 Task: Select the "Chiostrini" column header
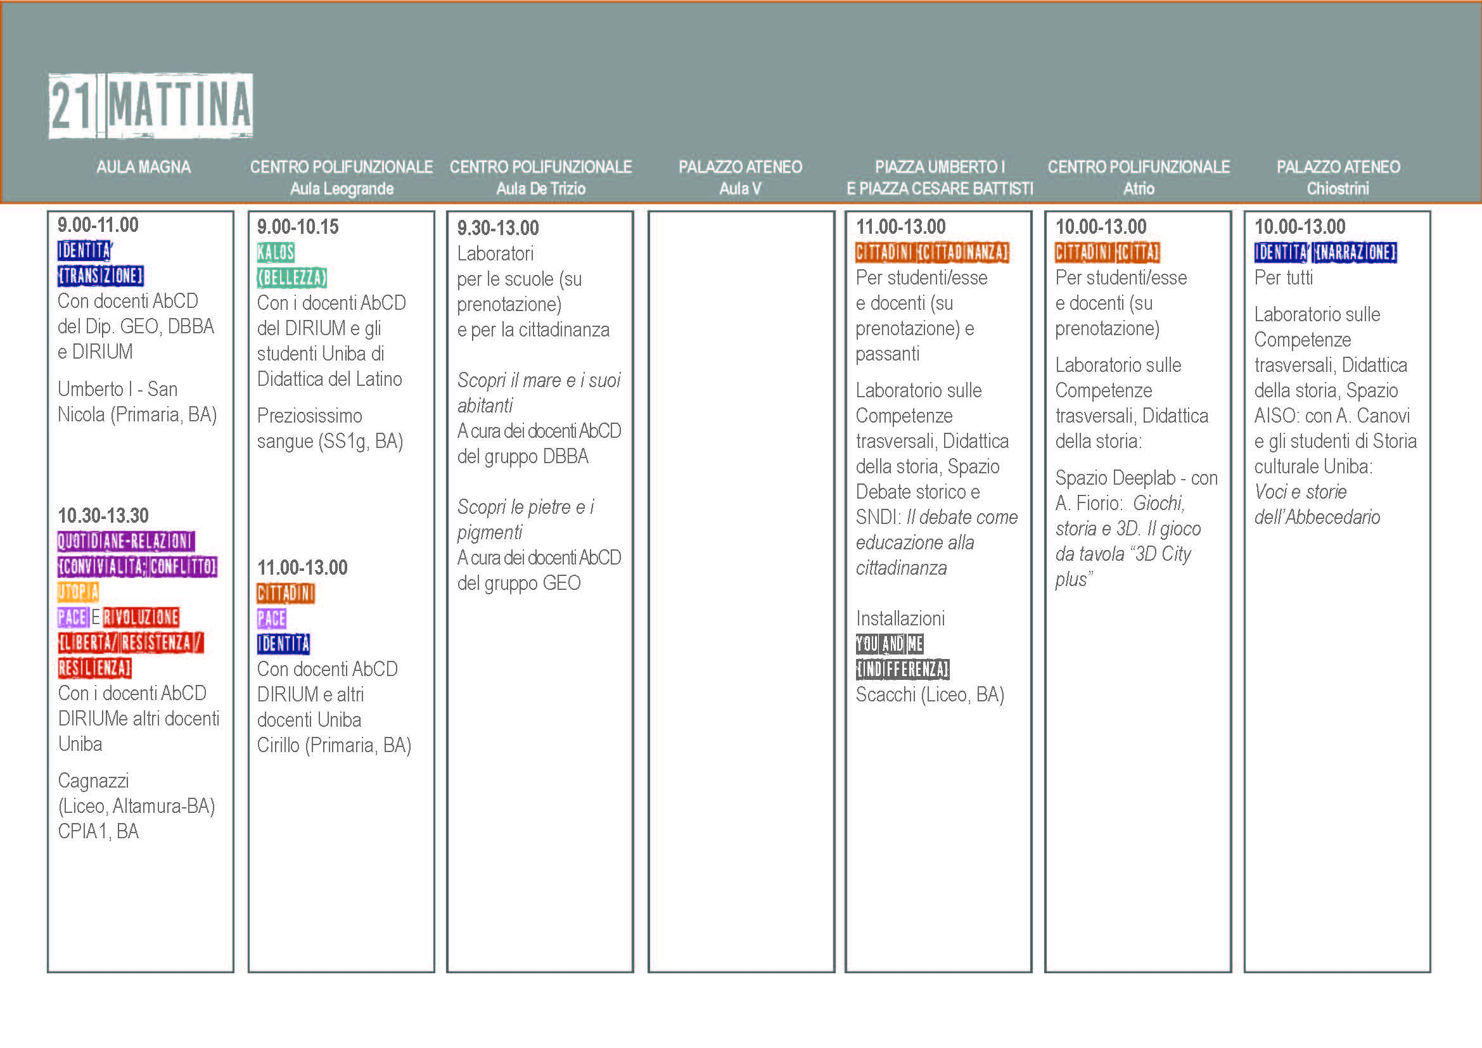pyautogui.click(x=1338, y=189)
